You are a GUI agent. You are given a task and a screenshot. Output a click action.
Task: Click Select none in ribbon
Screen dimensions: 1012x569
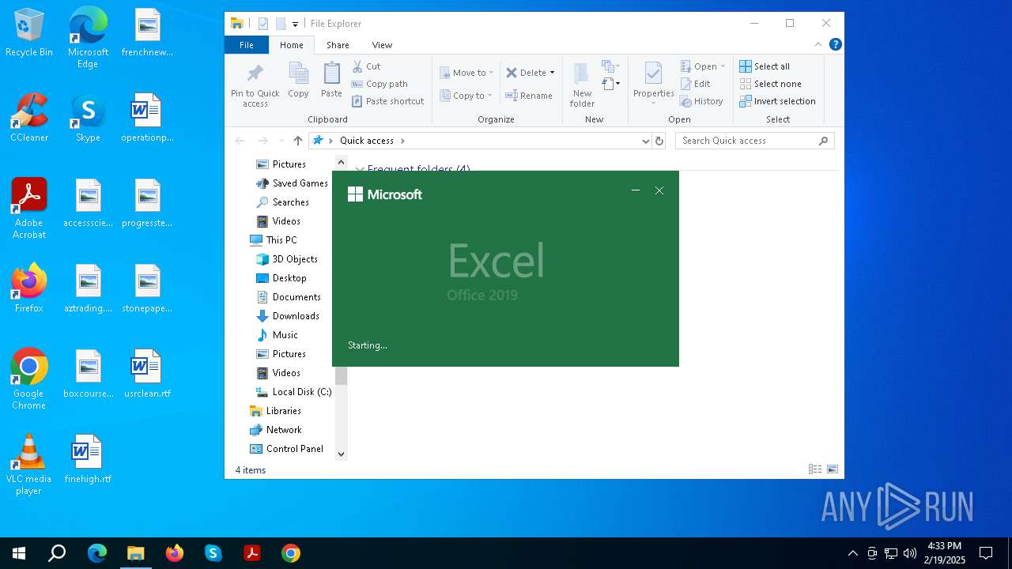(x=770, y=84)
